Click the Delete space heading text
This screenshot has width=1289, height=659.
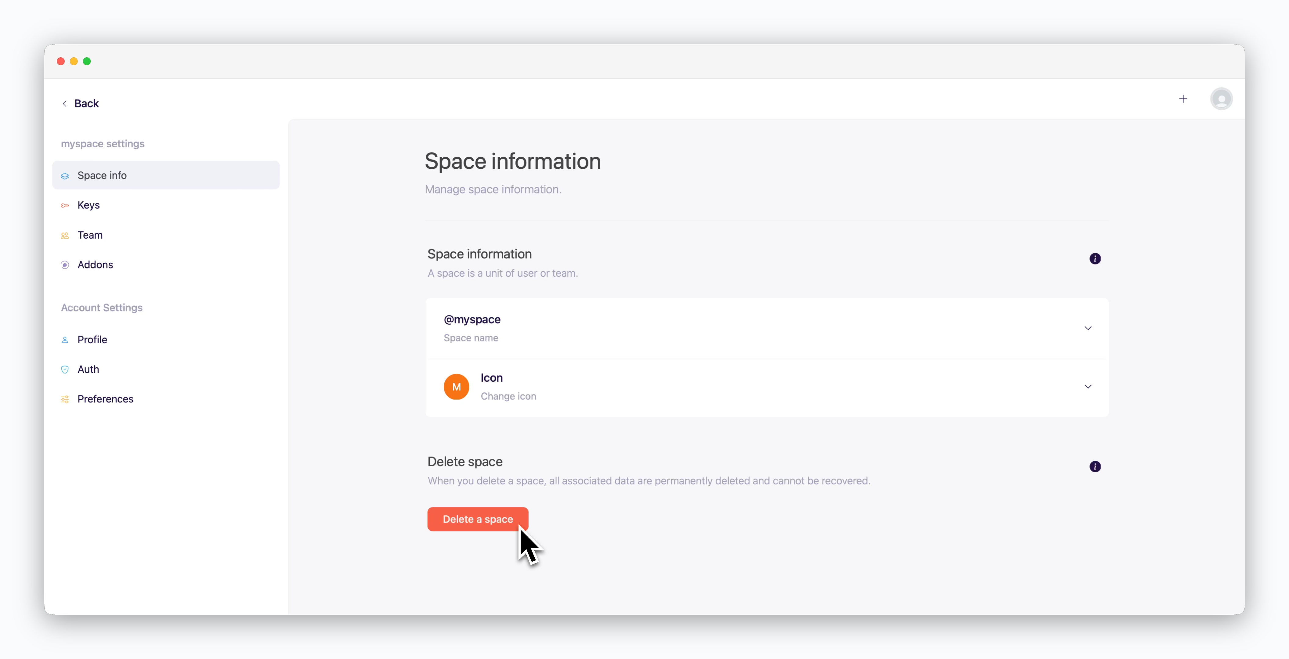pyautogui.click(x=465, y=461)
